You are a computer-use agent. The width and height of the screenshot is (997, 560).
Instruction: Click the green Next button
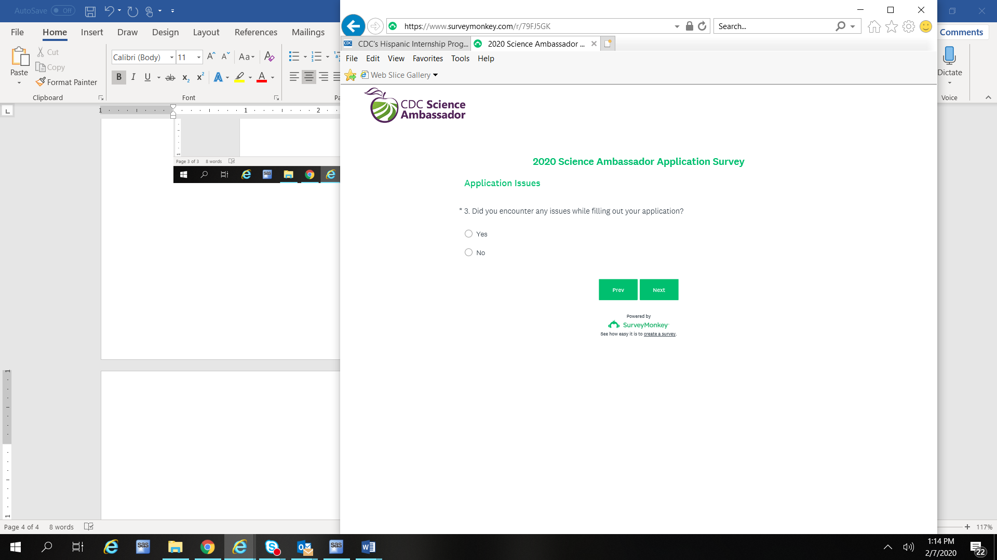pos(658,290)
